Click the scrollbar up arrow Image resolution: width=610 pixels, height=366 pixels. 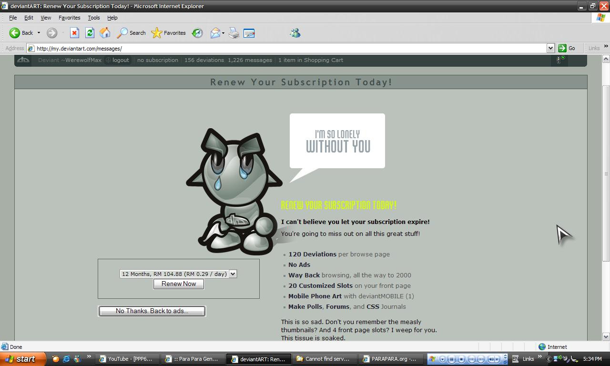pos(606,59)
